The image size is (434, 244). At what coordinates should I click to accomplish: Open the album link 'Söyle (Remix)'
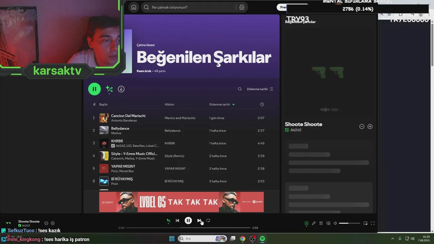tap(174, 156)
